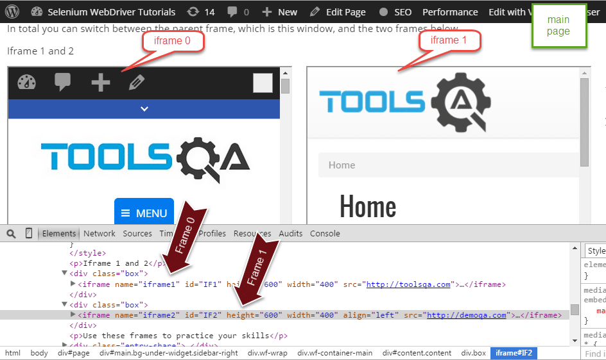The height and width of the screenshot is (360, 606).
Task: Switch to the Sources tab
Action: [137, 233]
